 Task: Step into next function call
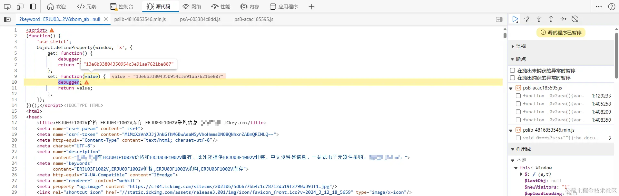pos(539,19)
